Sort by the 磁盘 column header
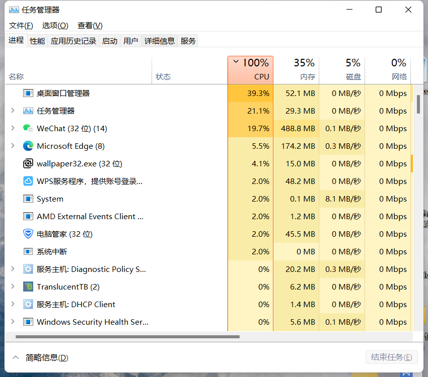The width and height of the screenshot is (428, 377). (x=342, y=70)
